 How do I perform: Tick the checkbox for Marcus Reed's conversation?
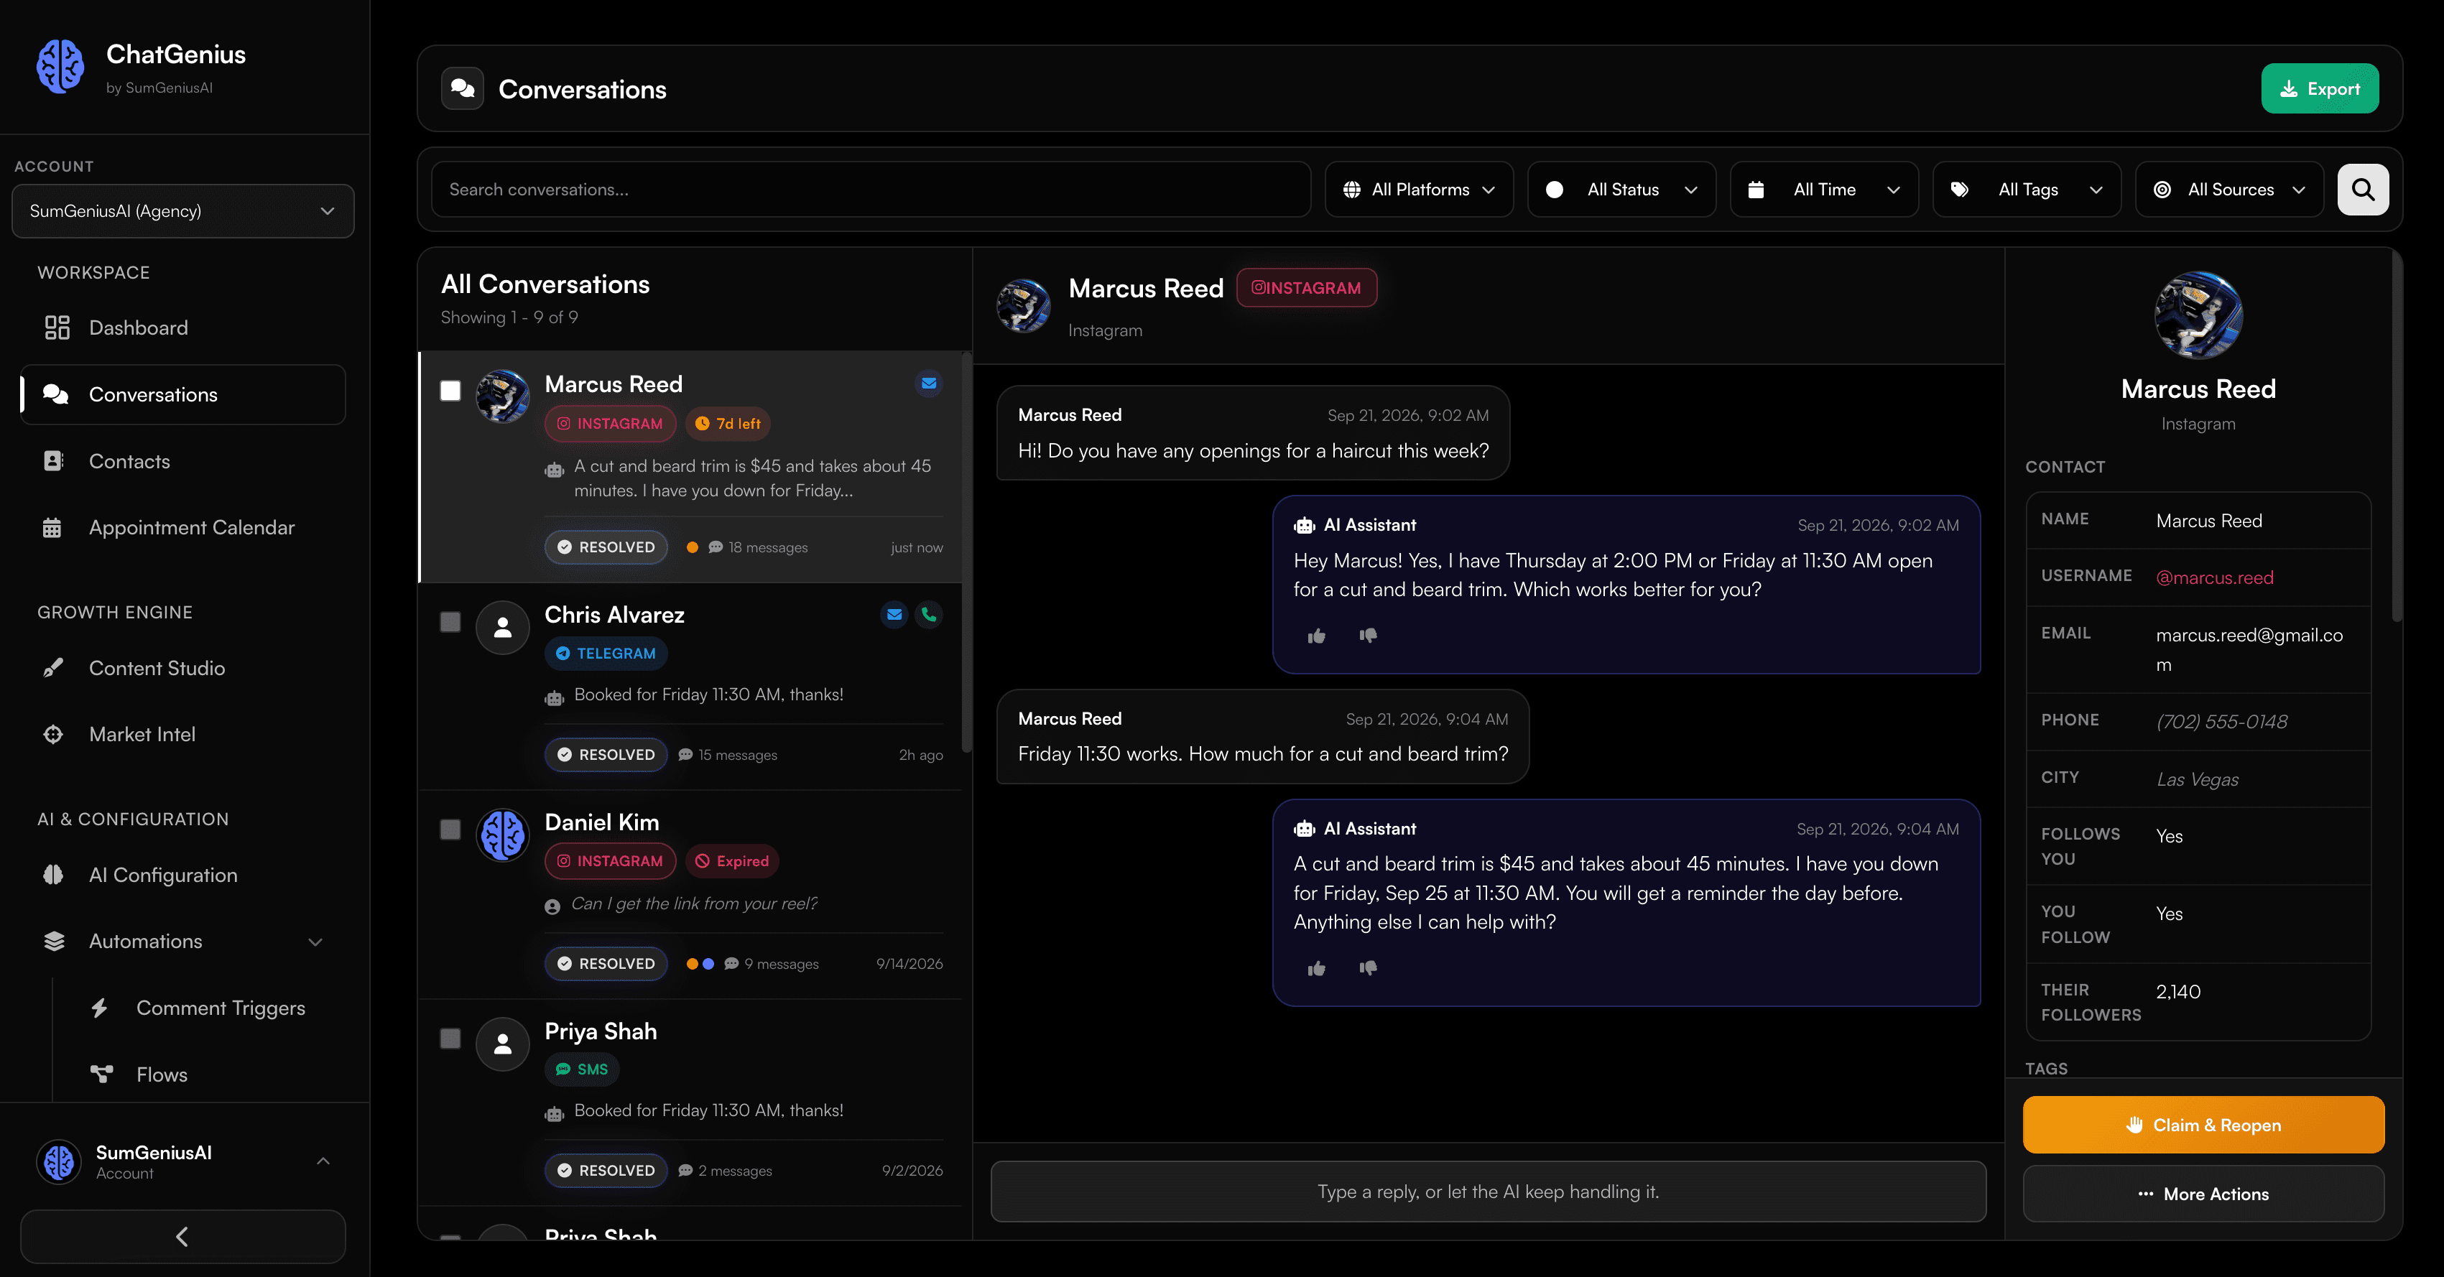pyautogui.click(x=450, y=391)
